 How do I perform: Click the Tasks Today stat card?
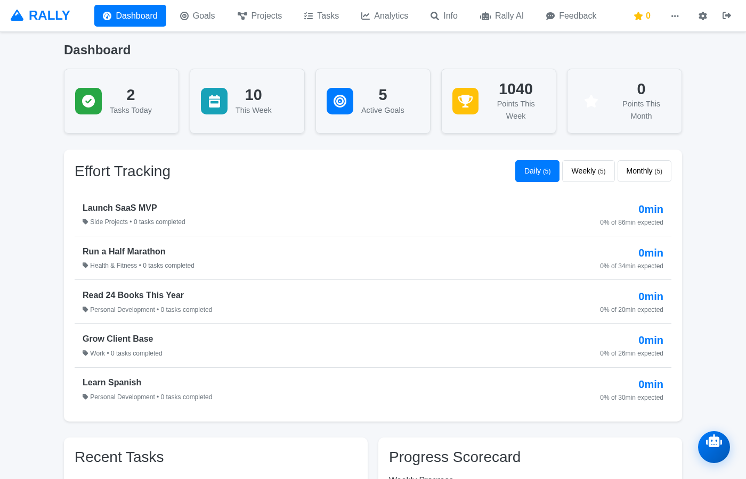point(121,101)
